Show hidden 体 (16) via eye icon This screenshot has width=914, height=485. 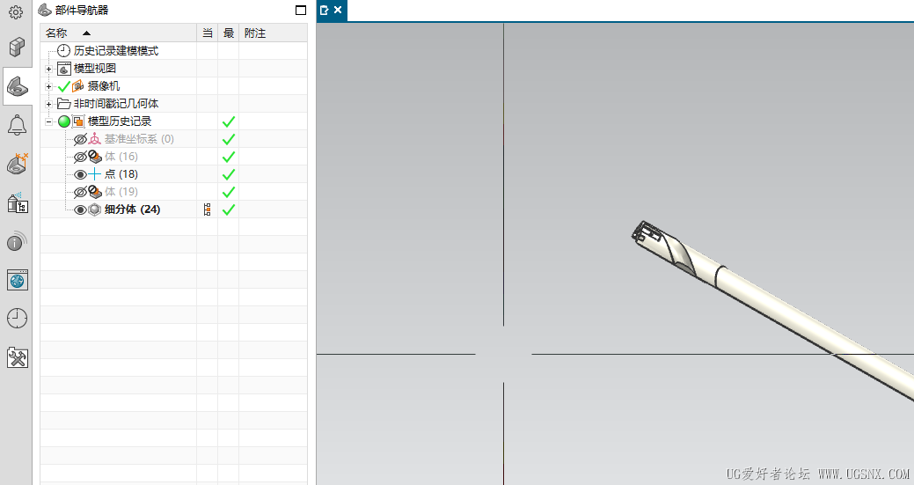80,156
